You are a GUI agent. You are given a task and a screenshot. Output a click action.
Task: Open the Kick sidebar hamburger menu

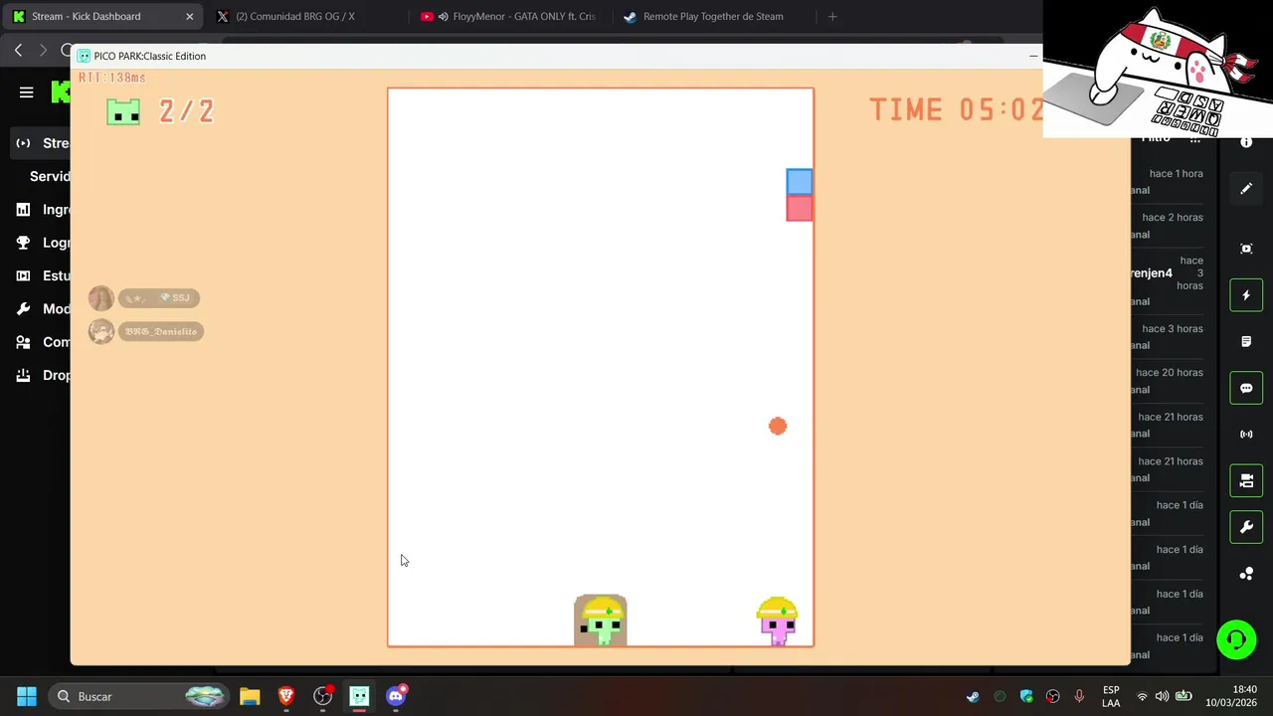27,92
